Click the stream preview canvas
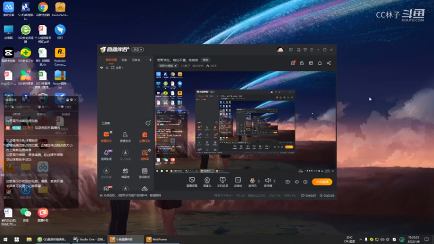Image resolution: width=434 pixels, height=244 pixels. [245, 123]
